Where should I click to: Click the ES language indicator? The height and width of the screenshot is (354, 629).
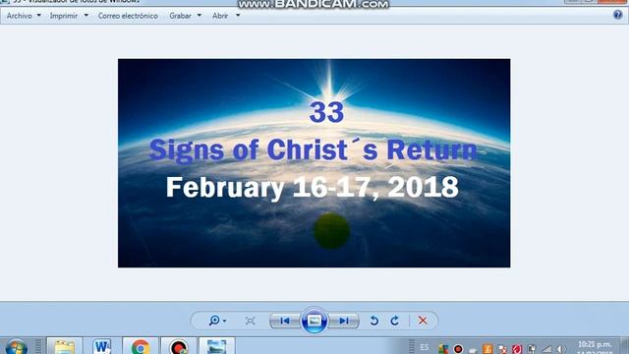click(424, 347)
